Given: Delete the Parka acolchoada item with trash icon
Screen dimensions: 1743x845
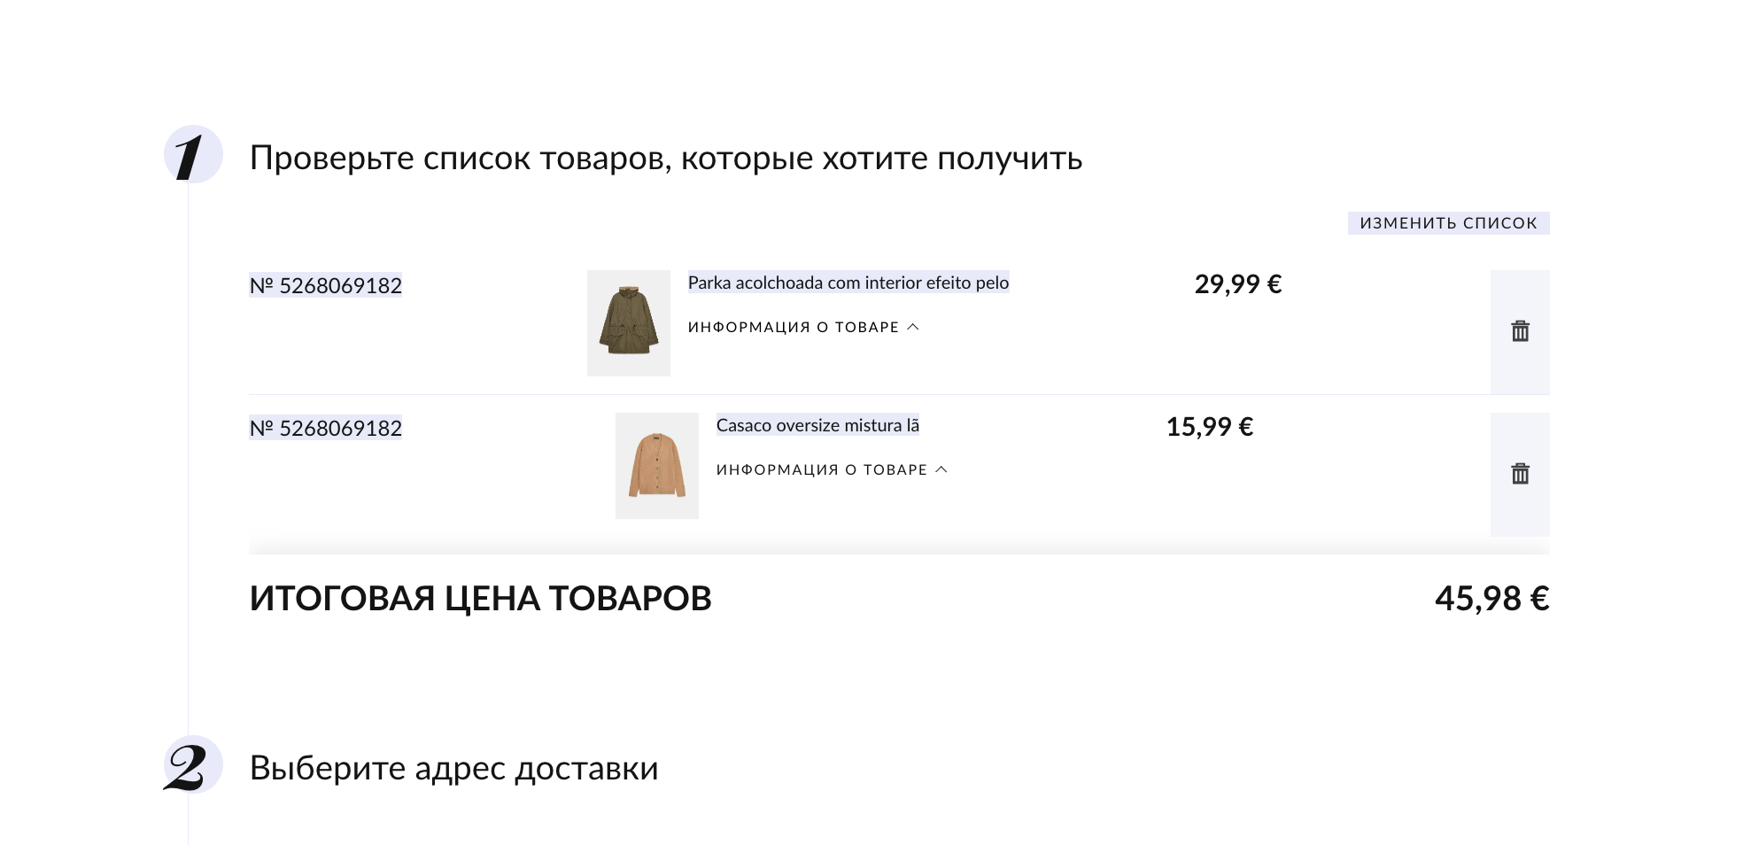Looking at the screenshot, I should 1520,331.
